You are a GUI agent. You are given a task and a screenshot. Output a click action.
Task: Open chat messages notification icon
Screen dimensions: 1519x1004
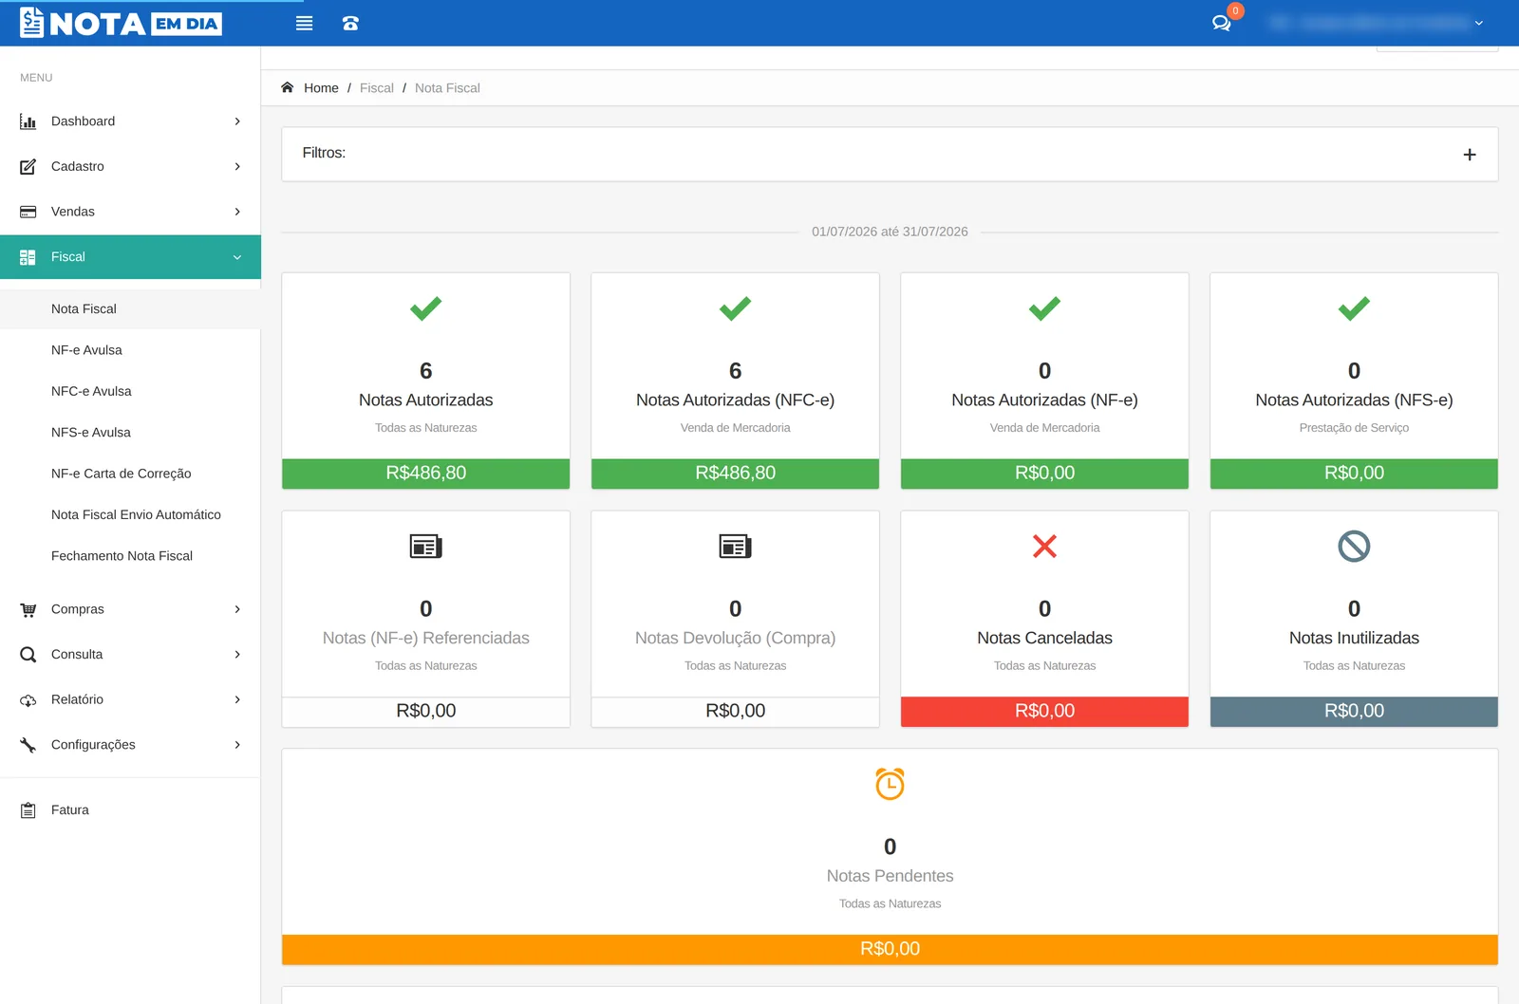point(1222,23)
